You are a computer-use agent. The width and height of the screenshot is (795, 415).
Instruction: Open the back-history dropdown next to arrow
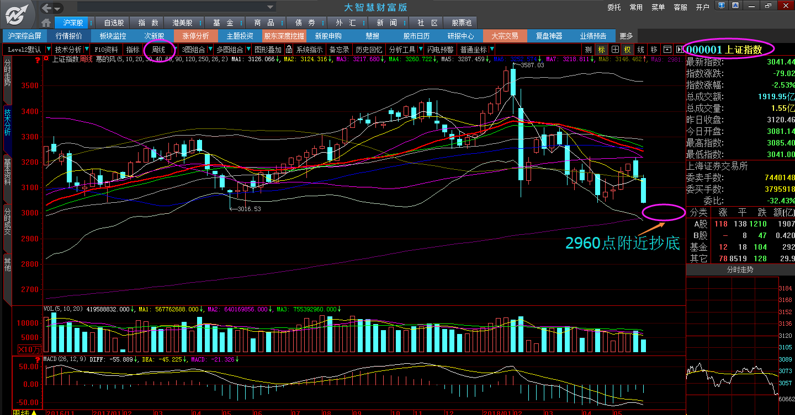click(x=58, y=8)
